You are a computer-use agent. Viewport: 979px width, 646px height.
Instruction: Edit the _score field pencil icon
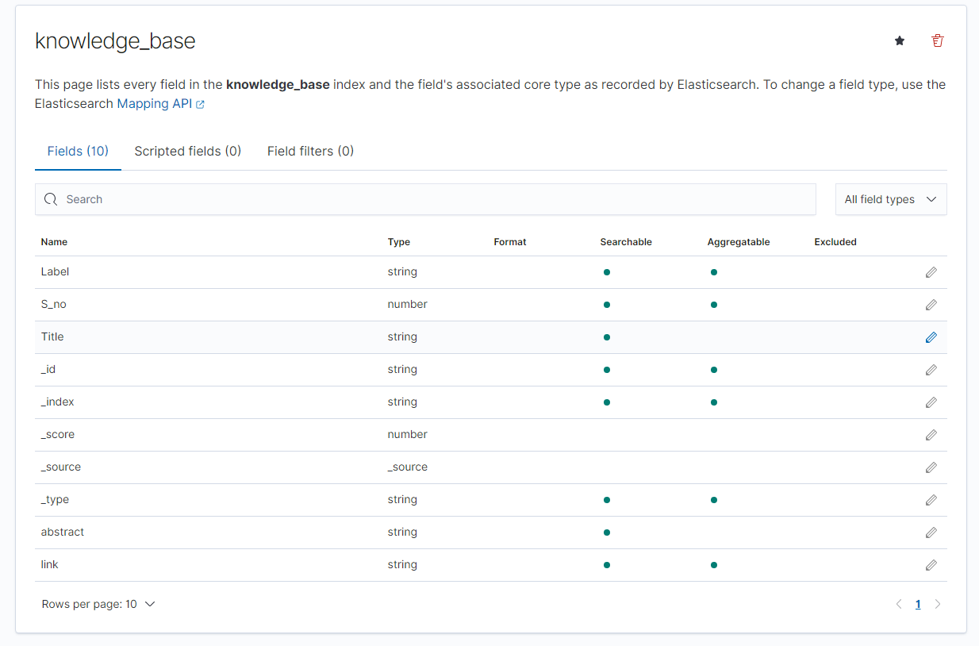coord(931,435)
